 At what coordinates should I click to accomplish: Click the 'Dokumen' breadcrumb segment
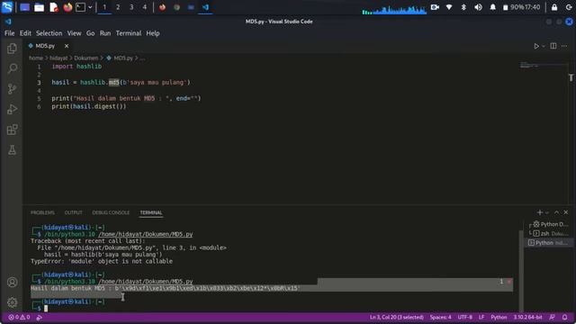86,58
